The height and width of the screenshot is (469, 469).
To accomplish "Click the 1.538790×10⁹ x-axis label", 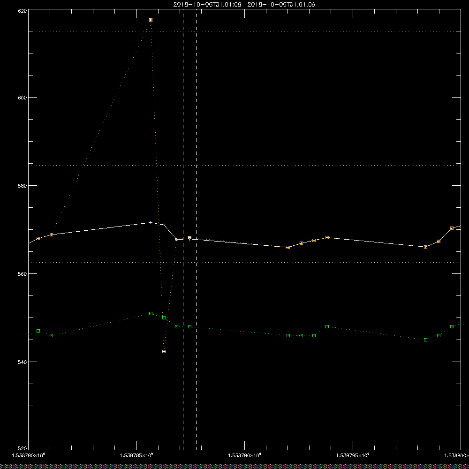I will tap(245, 455).
